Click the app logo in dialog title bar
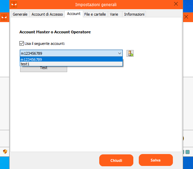Viewport: 193px width, 169px height. coord(14,4)
